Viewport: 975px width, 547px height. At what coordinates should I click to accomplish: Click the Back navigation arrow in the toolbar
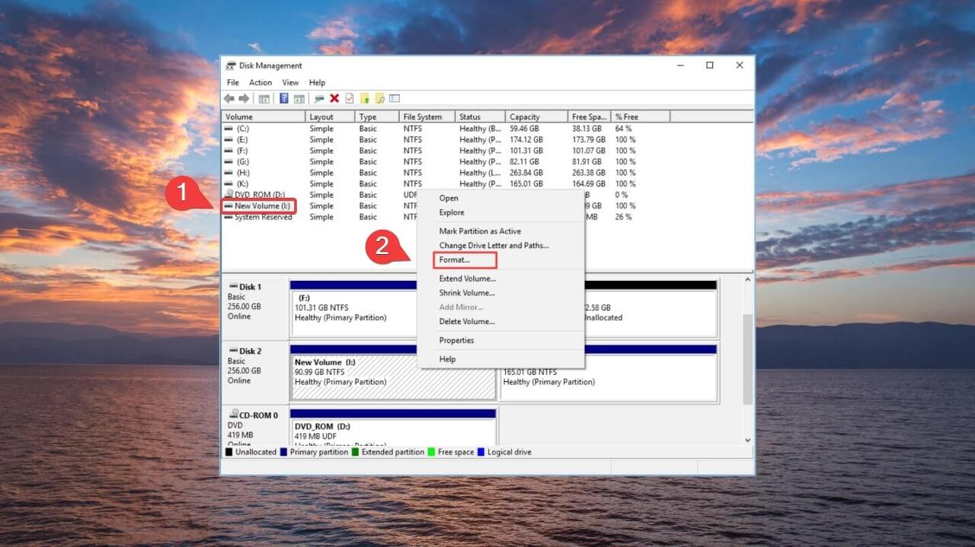(229, 98)
